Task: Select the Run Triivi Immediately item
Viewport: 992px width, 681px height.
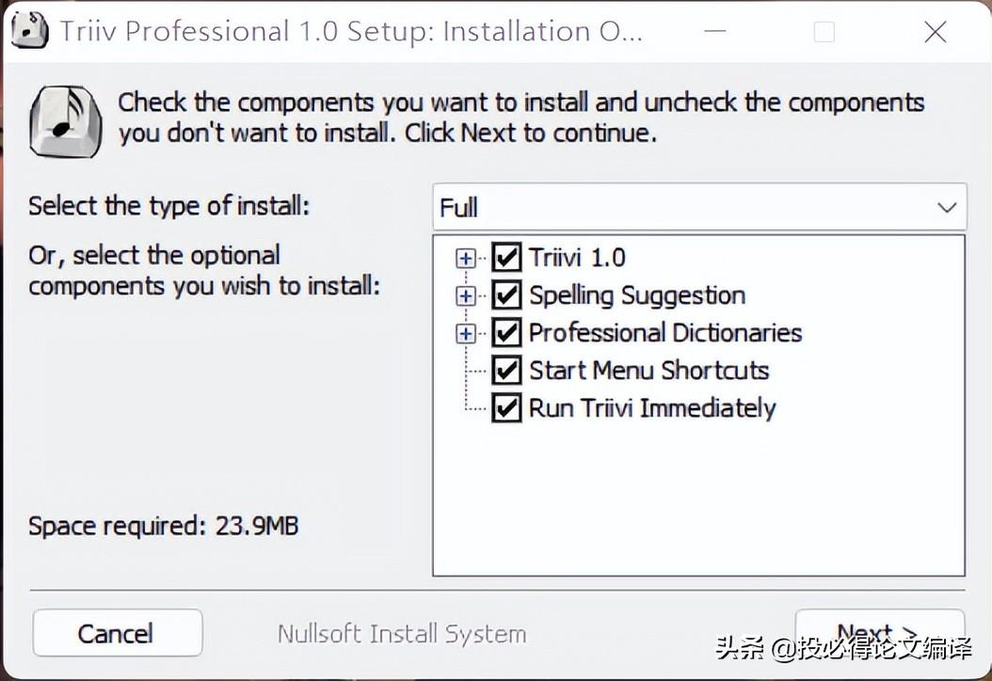Action: tap(651, 408)
